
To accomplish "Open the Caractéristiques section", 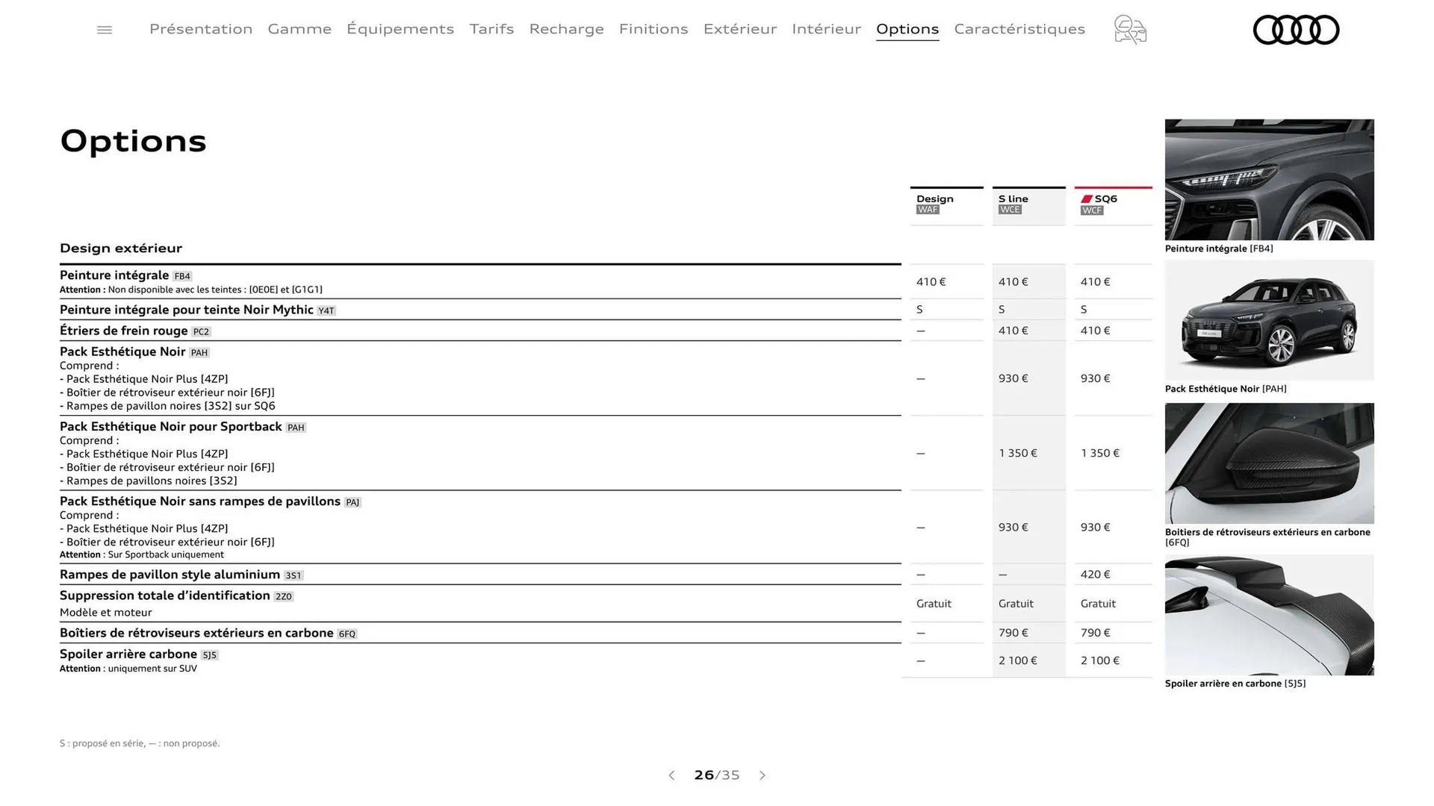I will (1019, 29).
